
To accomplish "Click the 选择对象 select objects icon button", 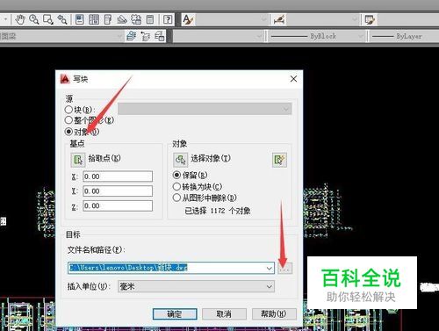I will point(180,160).
